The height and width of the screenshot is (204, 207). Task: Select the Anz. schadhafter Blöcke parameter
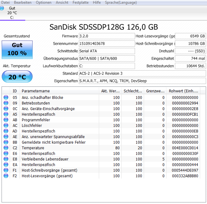point(42,98)
